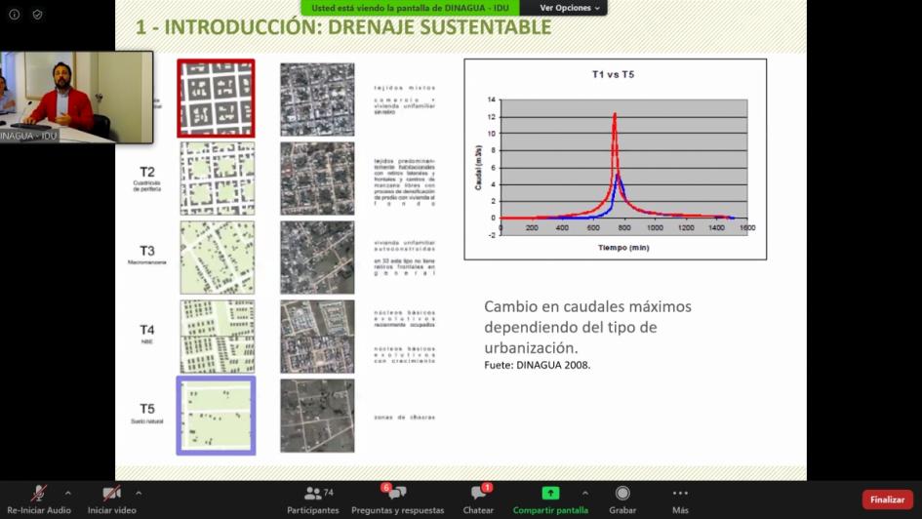Click the T4 NBE diagram thumbnail

(217, 337)
